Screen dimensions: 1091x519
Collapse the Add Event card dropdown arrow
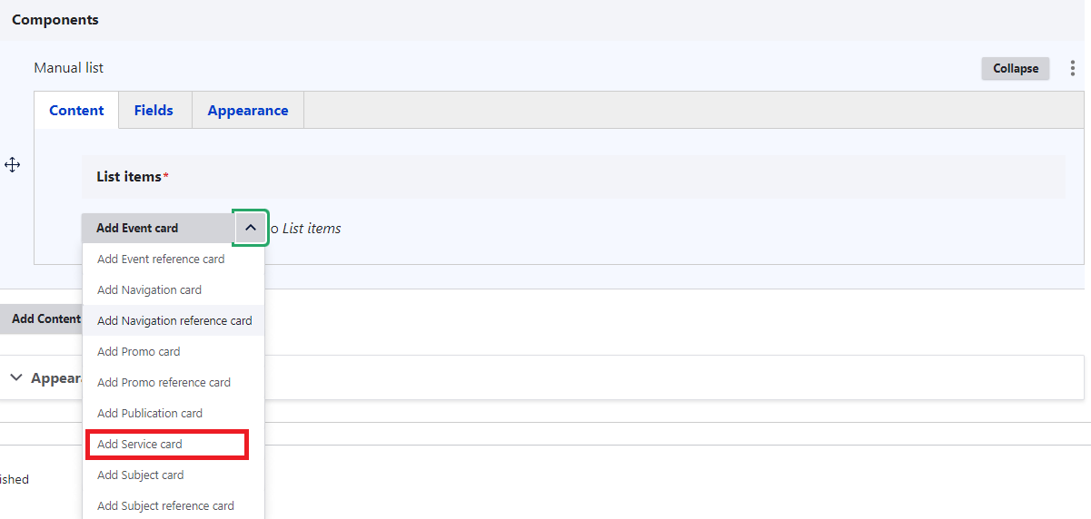pos(251,228)
